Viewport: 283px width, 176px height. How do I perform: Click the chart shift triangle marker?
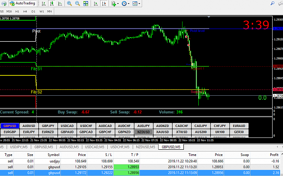point(209,17)
